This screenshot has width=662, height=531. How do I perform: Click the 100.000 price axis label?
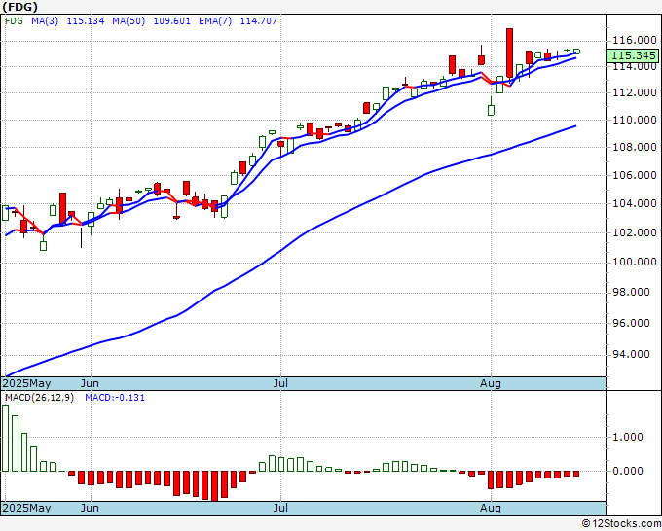click(635, 262)
